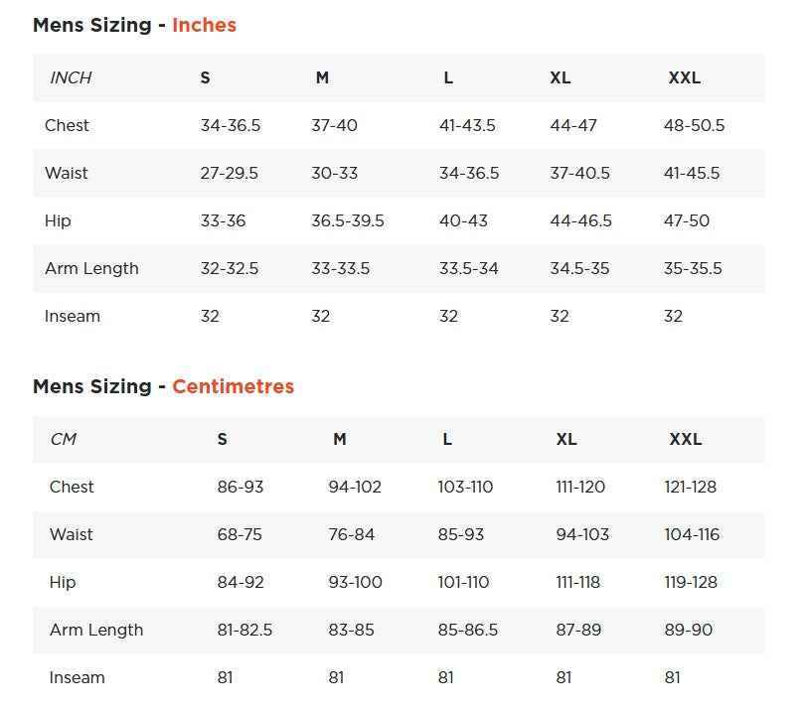Select Arm Length value 81-82.5 for S
Image resolution: width=803 pixels, height=714 pixels.
(x=244, y=630)
